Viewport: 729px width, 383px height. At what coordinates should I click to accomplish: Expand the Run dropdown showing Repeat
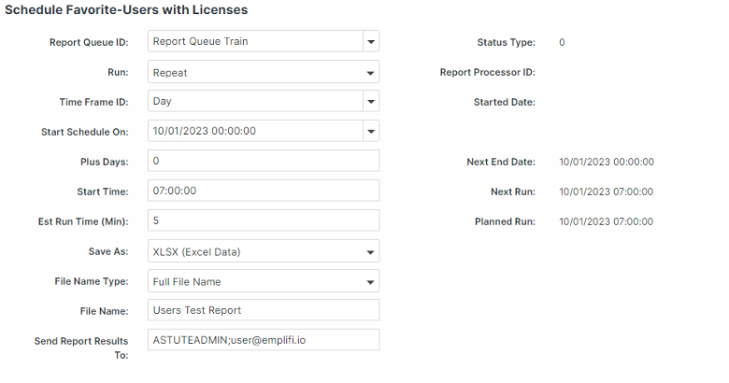[x=264, y=72]
